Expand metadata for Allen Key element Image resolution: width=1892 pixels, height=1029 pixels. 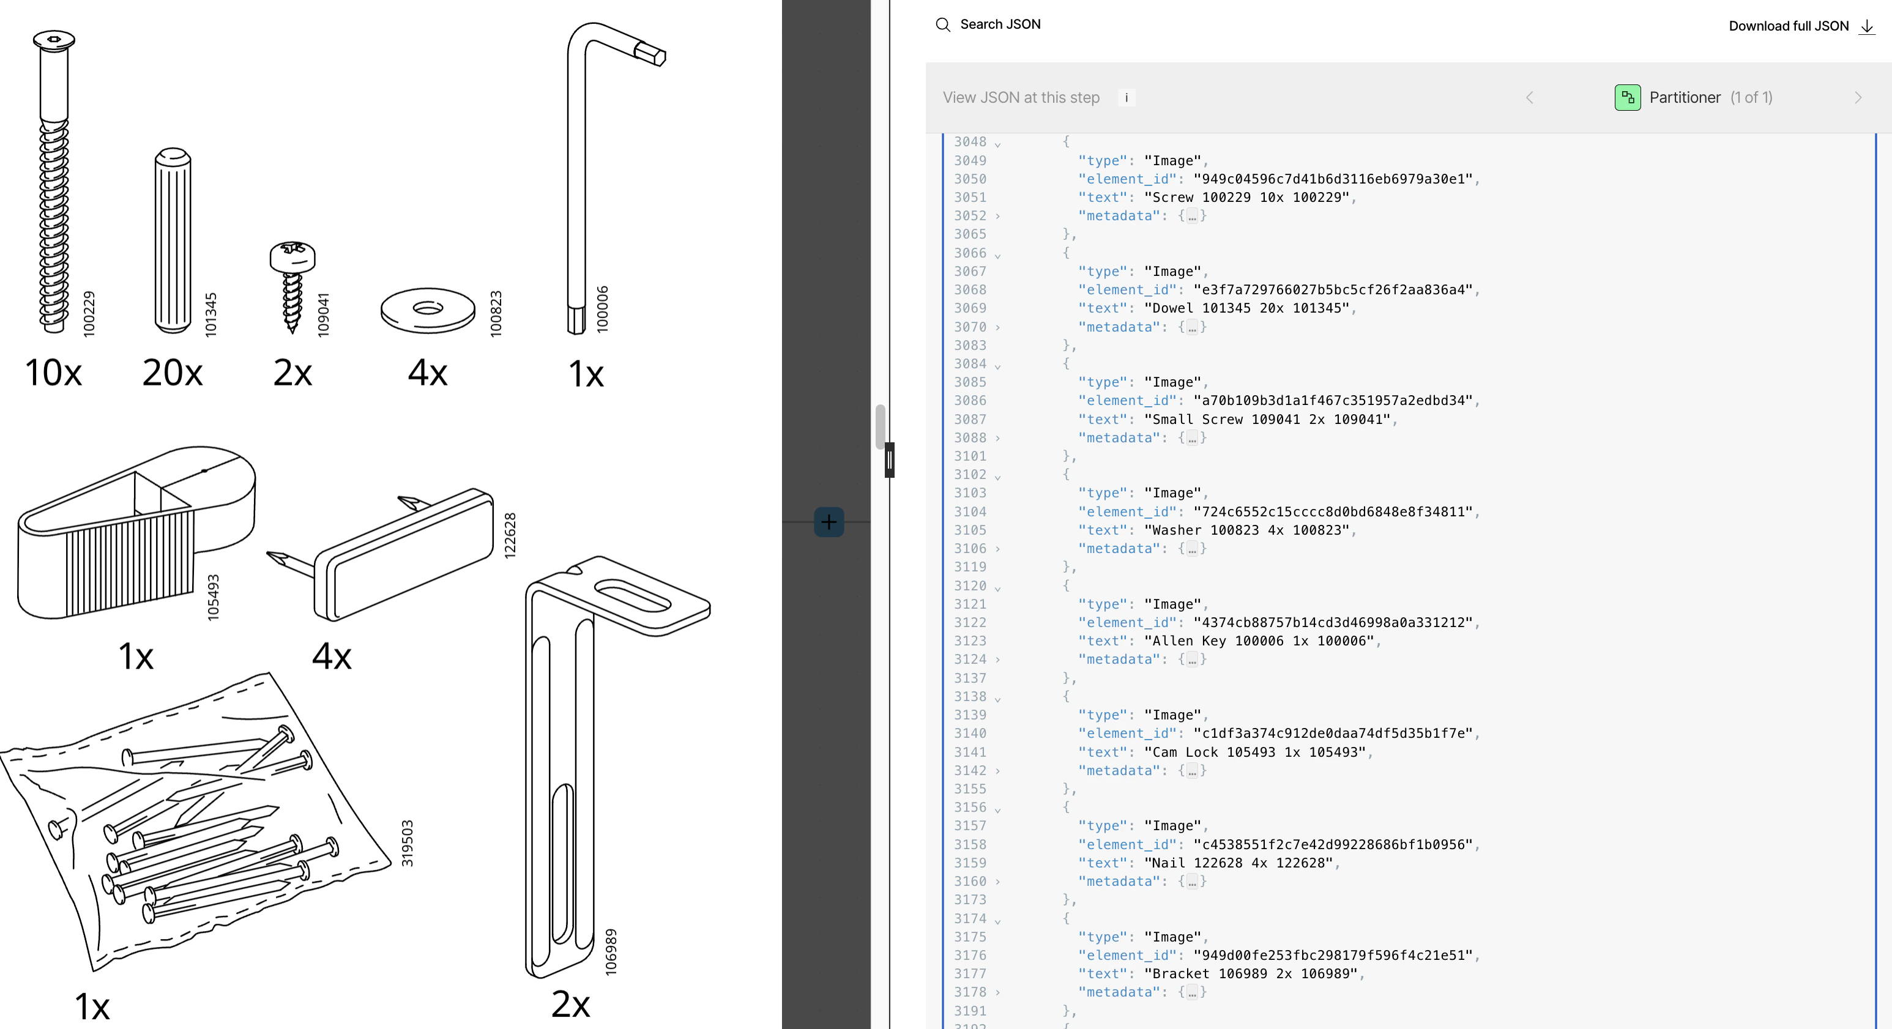[x=997, y=659]
